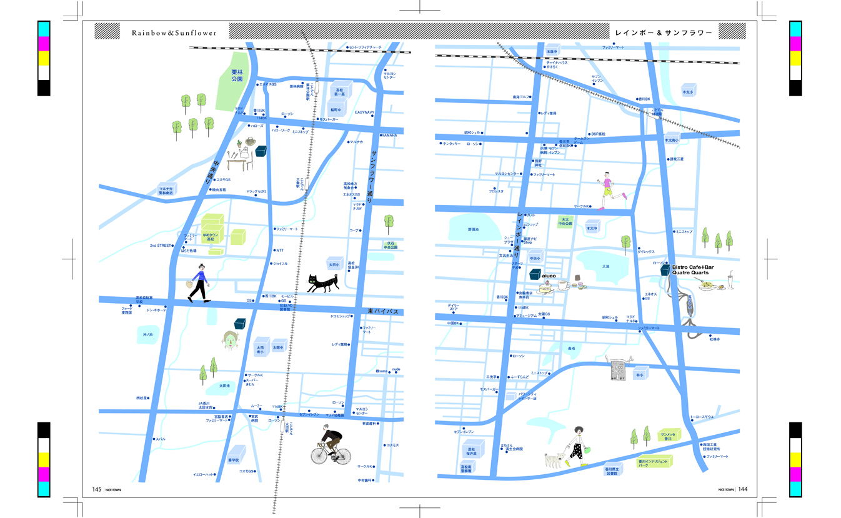
Task: Select the レインボー & サンフラワー header
Action: (664, 32)
